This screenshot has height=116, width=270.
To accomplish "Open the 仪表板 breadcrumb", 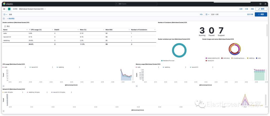I will click(15, 9).
